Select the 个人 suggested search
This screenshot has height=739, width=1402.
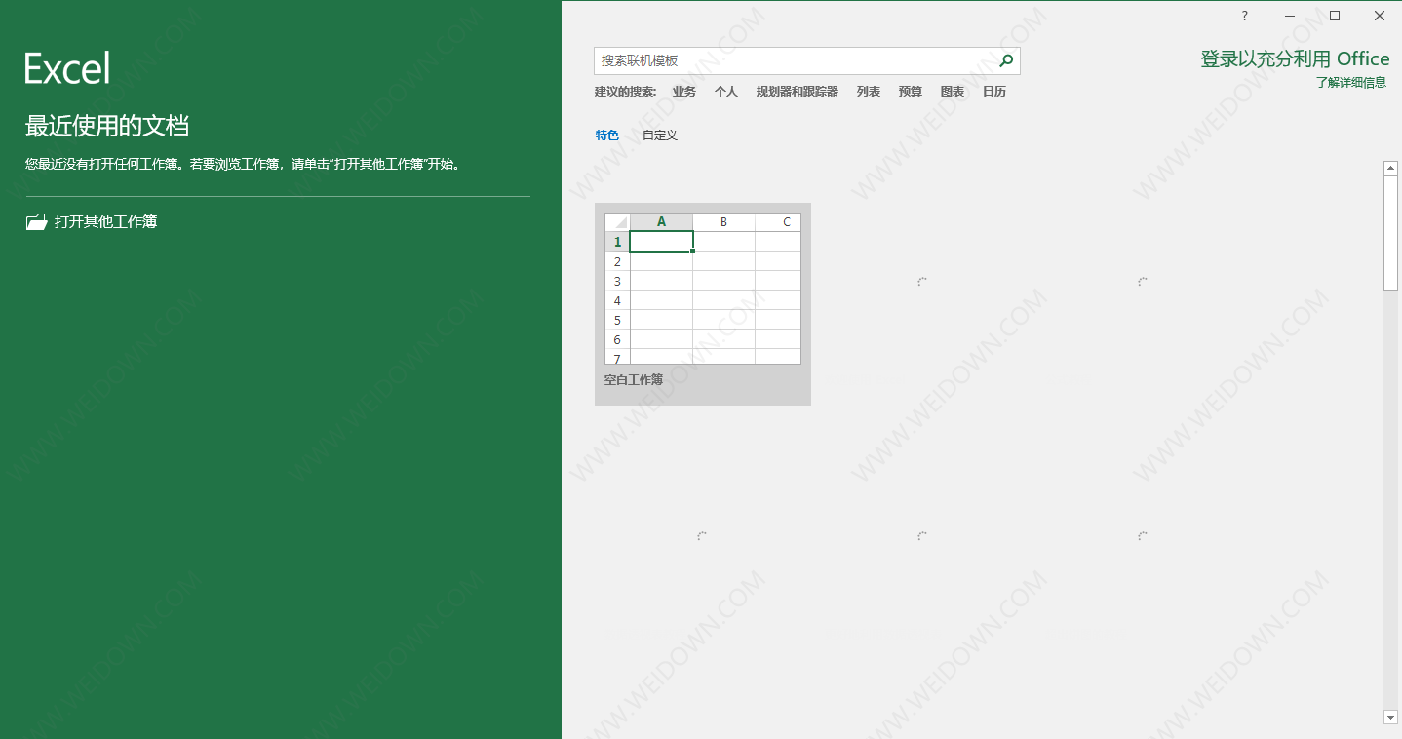pyautogui.click(x=726, y=92)
